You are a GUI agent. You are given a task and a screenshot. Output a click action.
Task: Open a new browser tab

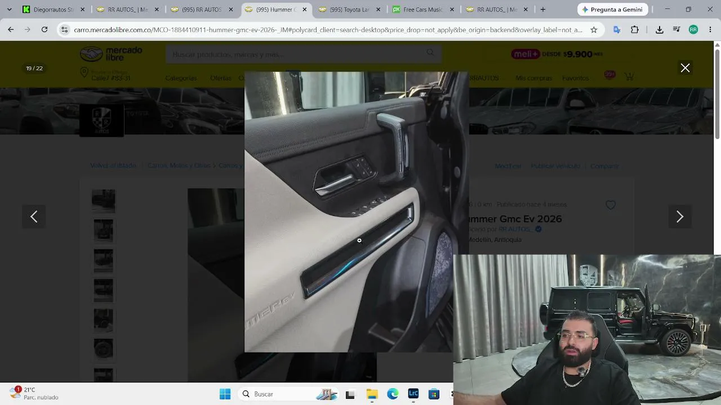(542, 10)
